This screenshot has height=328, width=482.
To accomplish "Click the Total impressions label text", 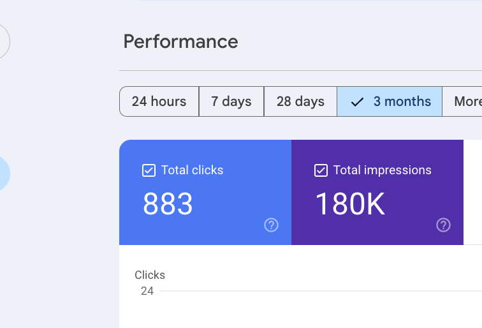I will (x=383, y=170).
